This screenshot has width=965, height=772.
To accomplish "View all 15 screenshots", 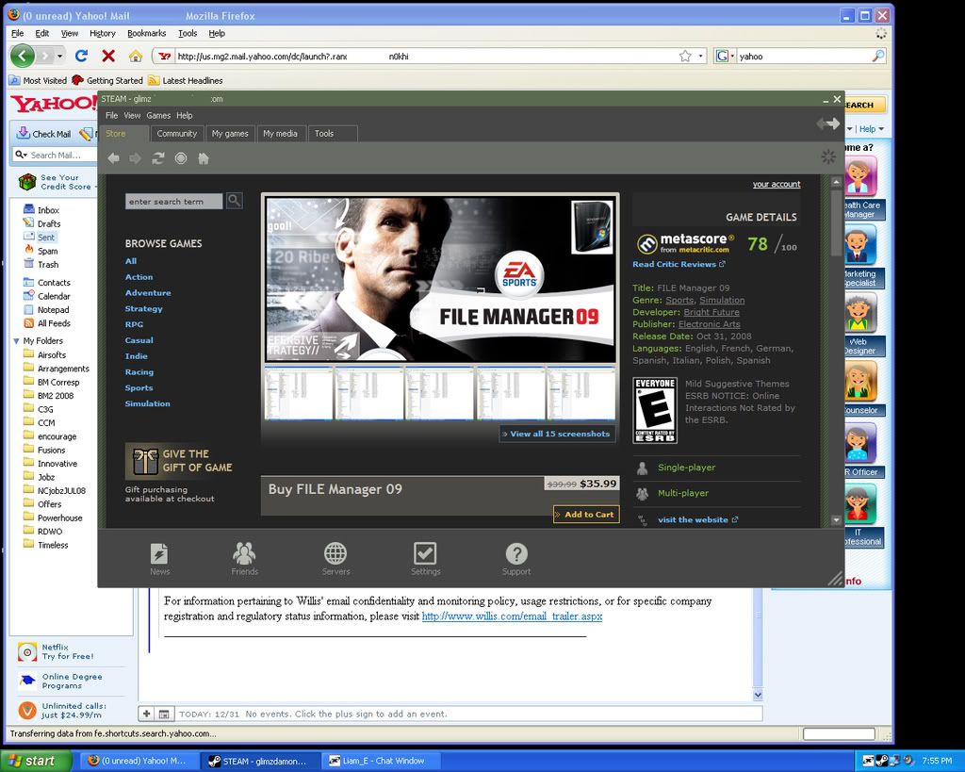I will [556, 434].
